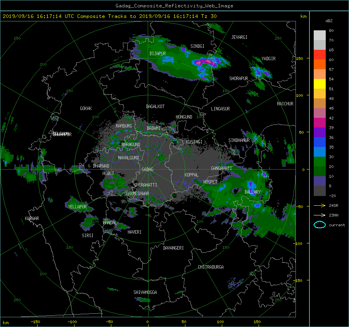Click the HAVERI city label

point(135,232)
